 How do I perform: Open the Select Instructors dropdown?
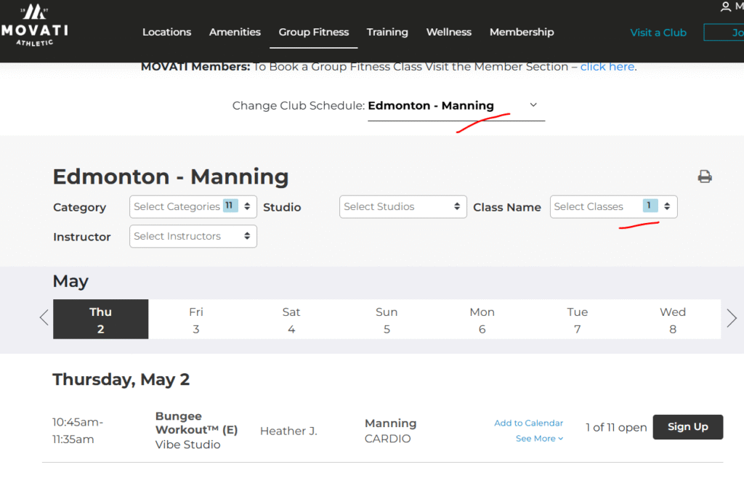(193, 236)
